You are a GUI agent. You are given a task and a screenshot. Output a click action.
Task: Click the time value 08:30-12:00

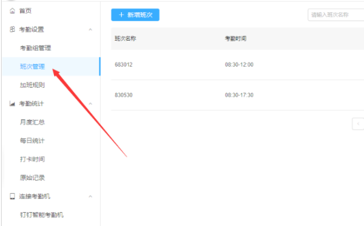click(x=239, y=65)
